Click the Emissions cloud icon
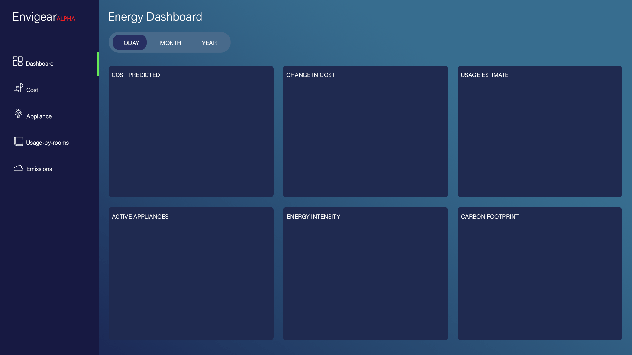The height and width of the screenshot is (355, 632). click(x=18, y=168)
